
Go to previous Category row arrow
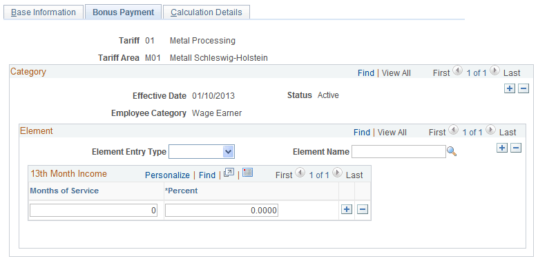click(x=457, y=71)
